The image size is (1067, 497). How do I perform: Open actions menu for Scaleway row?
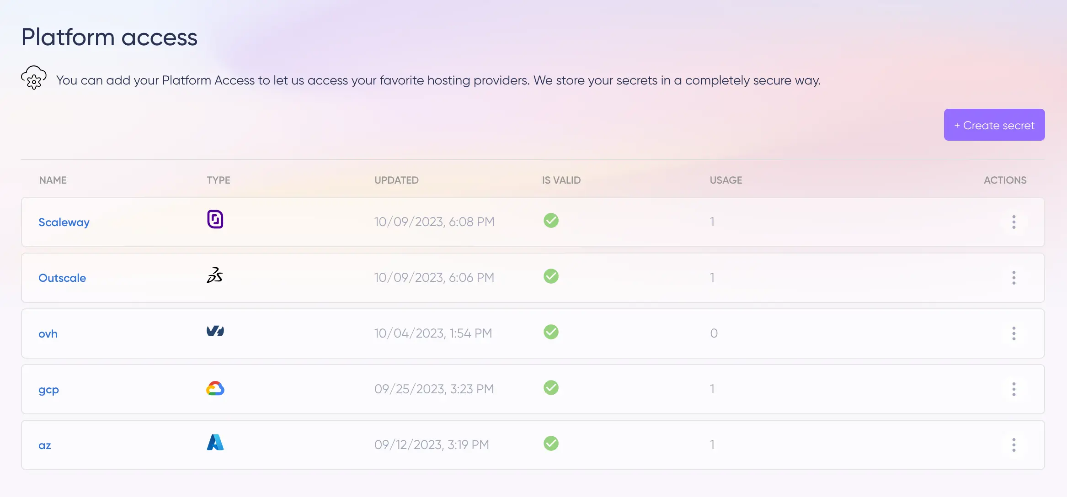pyautogui.click(x=1014, y=222)
